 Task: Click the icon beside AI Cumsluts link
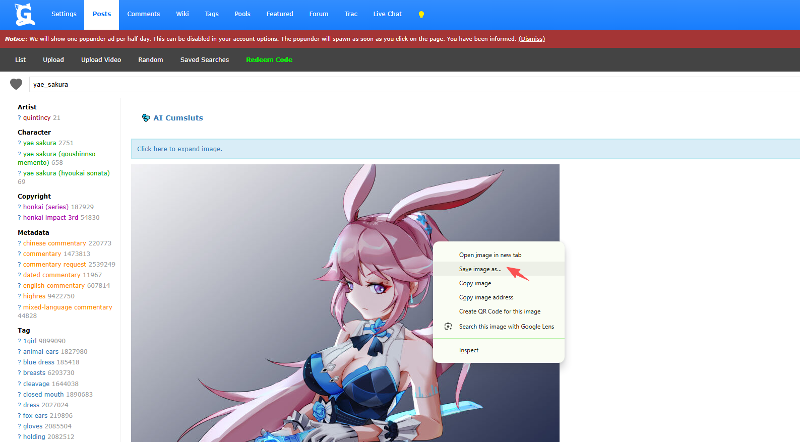tap(146, 118)
